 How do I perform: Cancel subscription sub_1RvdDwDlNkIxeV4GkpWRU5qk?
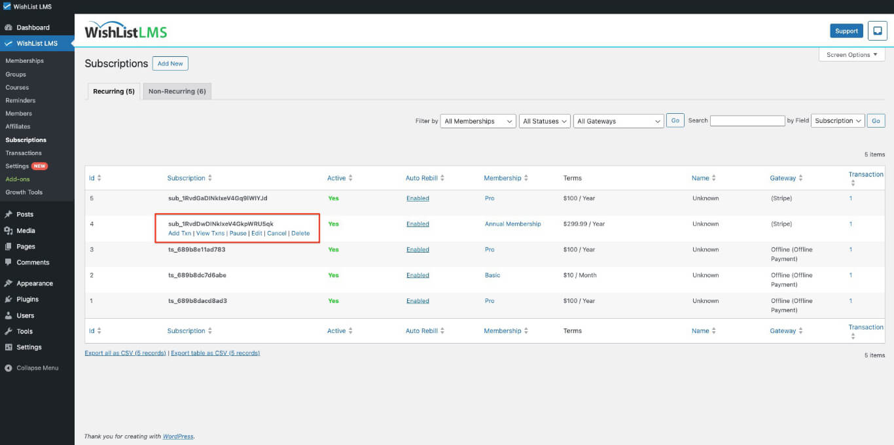coord(276,233)
